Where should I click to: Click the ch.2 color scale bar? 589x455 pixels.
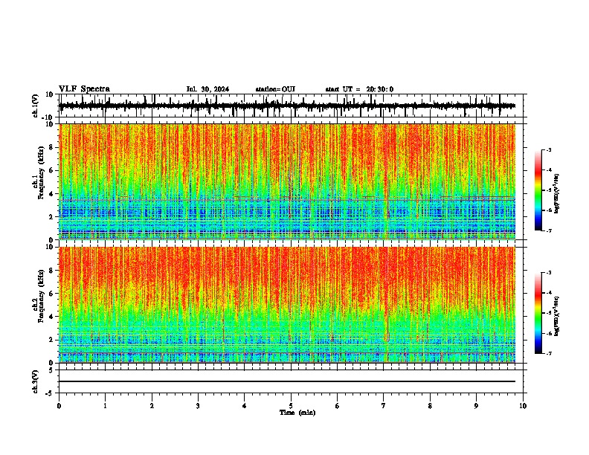coord(538,313)
